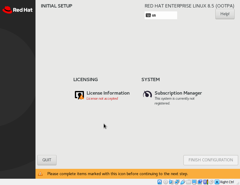Click the warning triangle in orange bar
Viewport: 240px width, 185px height.
(x=40, y=174)
